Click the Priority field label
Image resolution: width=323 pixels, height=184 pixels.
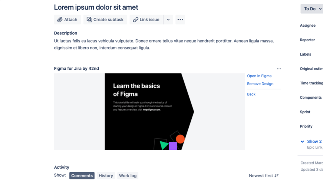point(306,126)
